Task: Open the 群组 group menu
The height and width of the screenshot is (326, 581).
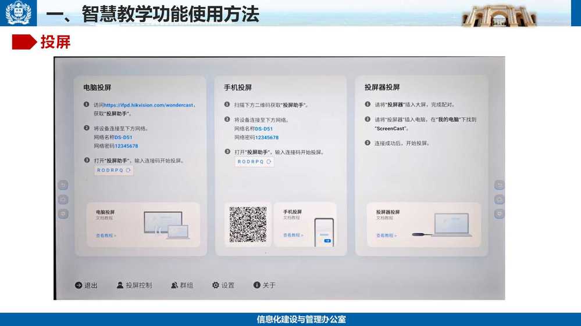Action: tap(174, 285)
